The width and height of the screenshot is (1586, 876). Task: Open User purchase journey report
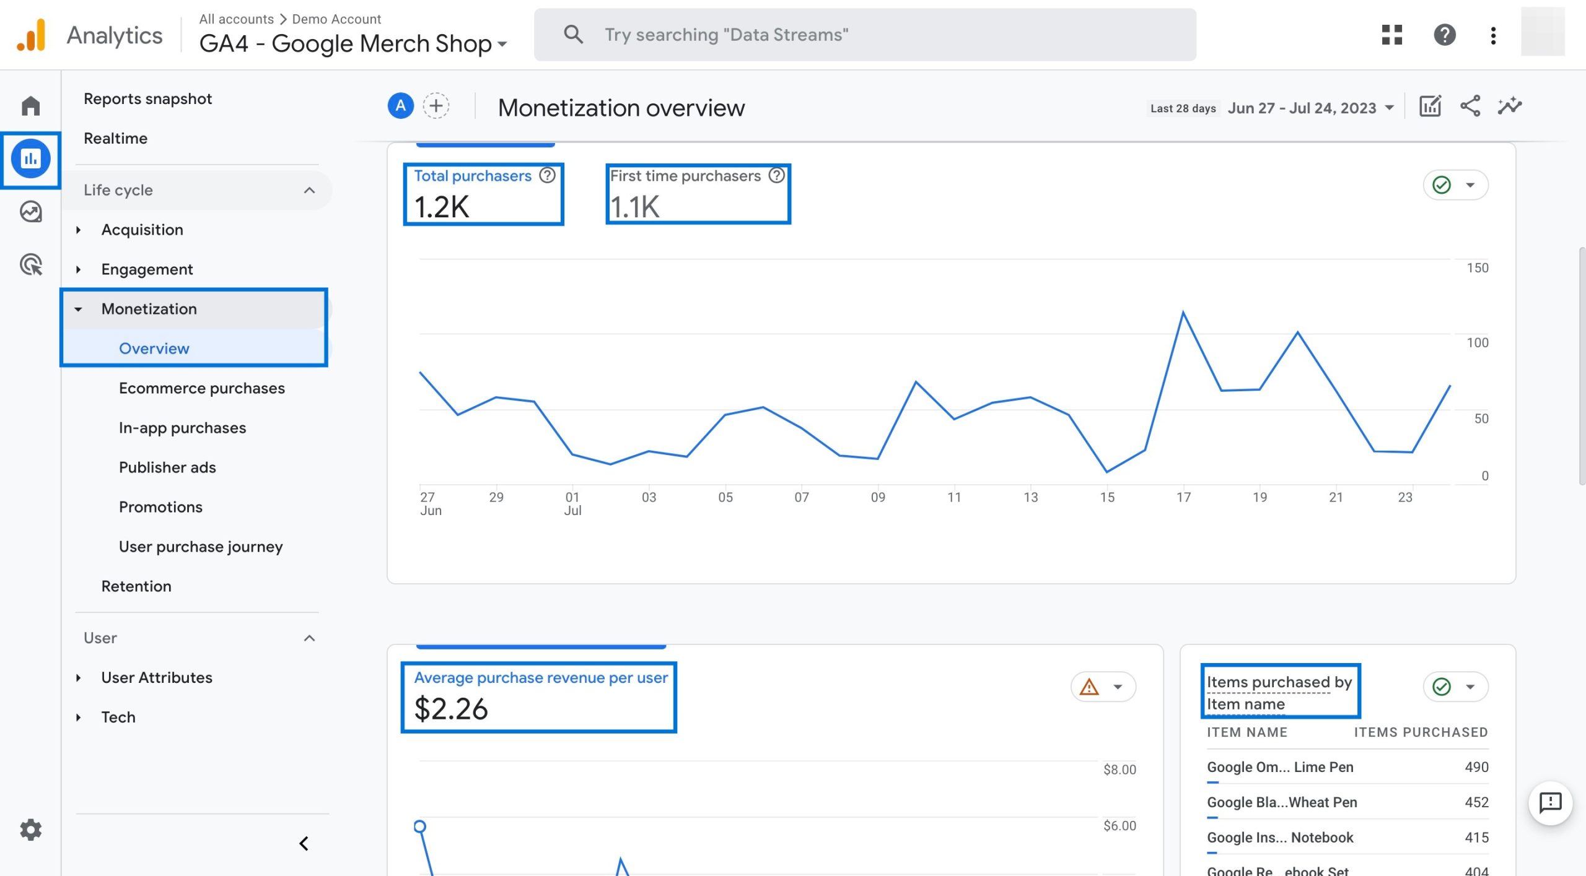[201, 547]
